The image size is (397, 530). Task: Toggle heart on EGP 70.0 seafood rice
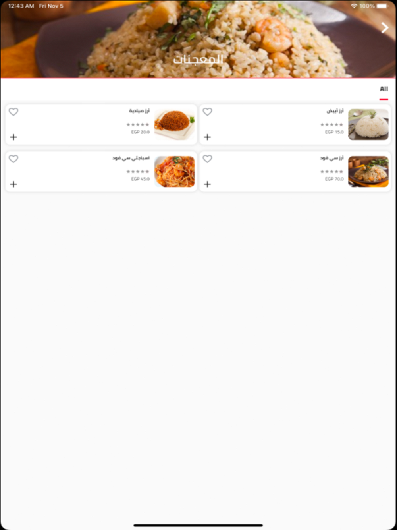click(207, 159)
